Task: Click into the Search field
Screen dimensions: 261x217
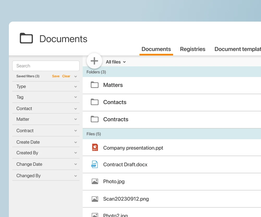Action: pyautogui.click(x=46, y=66)
